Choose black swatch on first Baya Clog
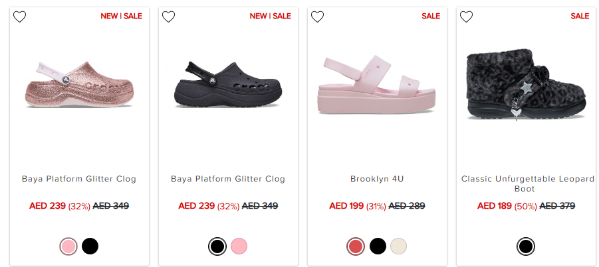 (x=90, y=246)
